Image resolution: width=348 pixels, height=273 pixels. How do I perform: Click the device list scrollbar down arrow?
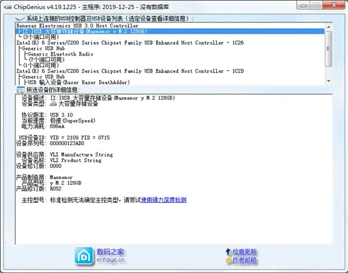[x=329, y=81]
